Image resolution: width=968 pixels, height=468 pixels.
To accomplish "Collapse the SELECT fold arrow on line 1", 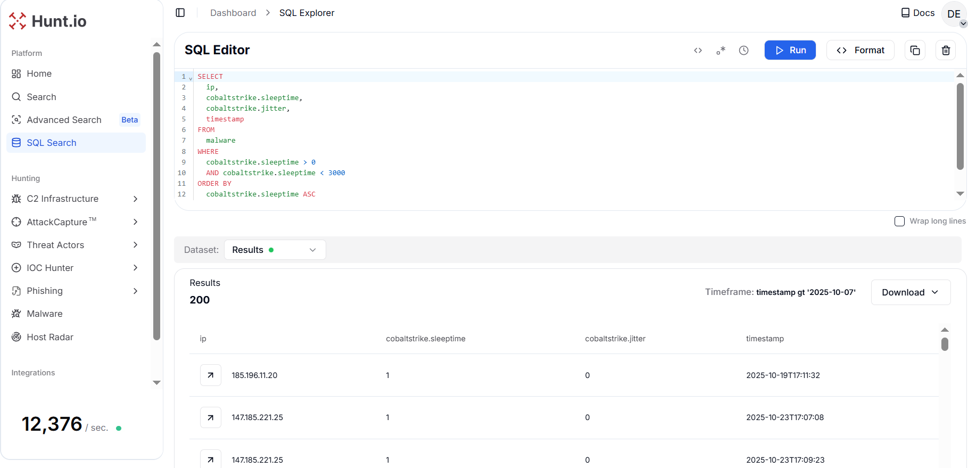I will [191, 78].
